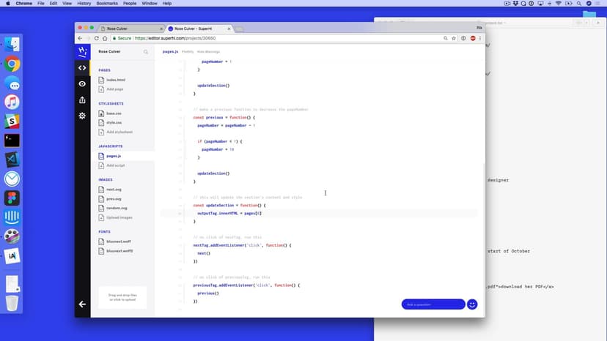Click the Prettify button above code
This screenshot has height=341, width=607.
point(188,52)
